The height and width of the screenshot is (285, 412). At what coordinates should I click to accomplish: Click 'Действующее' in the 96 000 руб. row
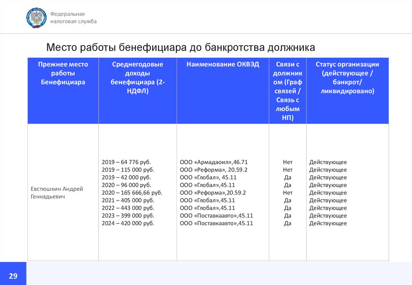pyautogui.click(x=328, y=185)
